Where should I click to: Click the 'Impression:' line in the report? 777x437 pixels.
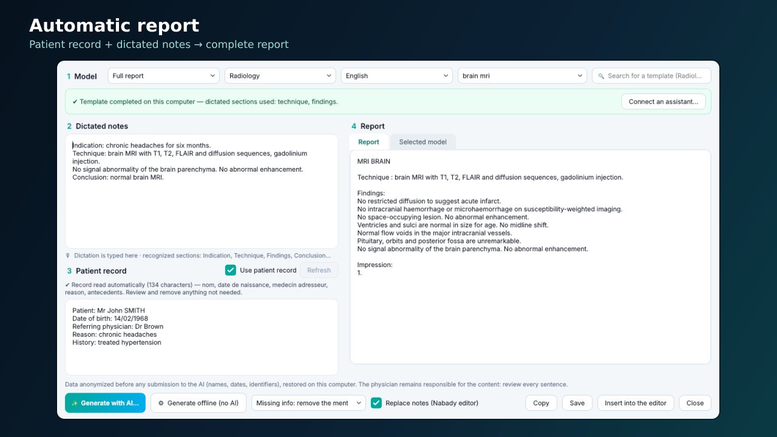point(375,265)
